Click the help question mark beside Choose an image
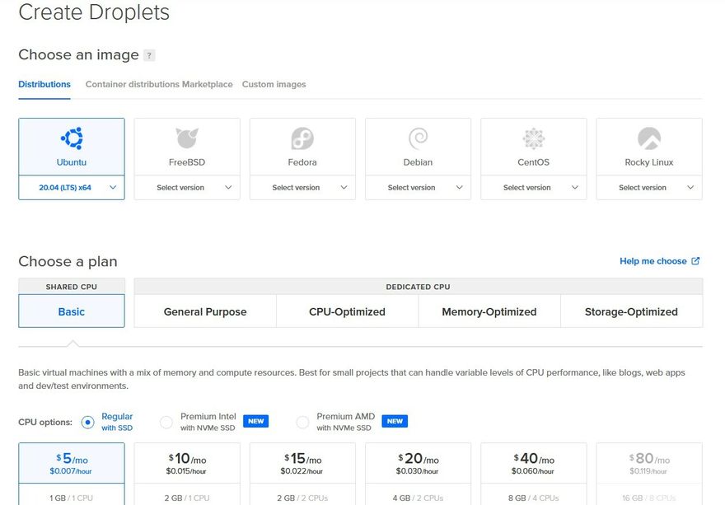This screenshot has height=505, width=725. [x=149, y=55]
